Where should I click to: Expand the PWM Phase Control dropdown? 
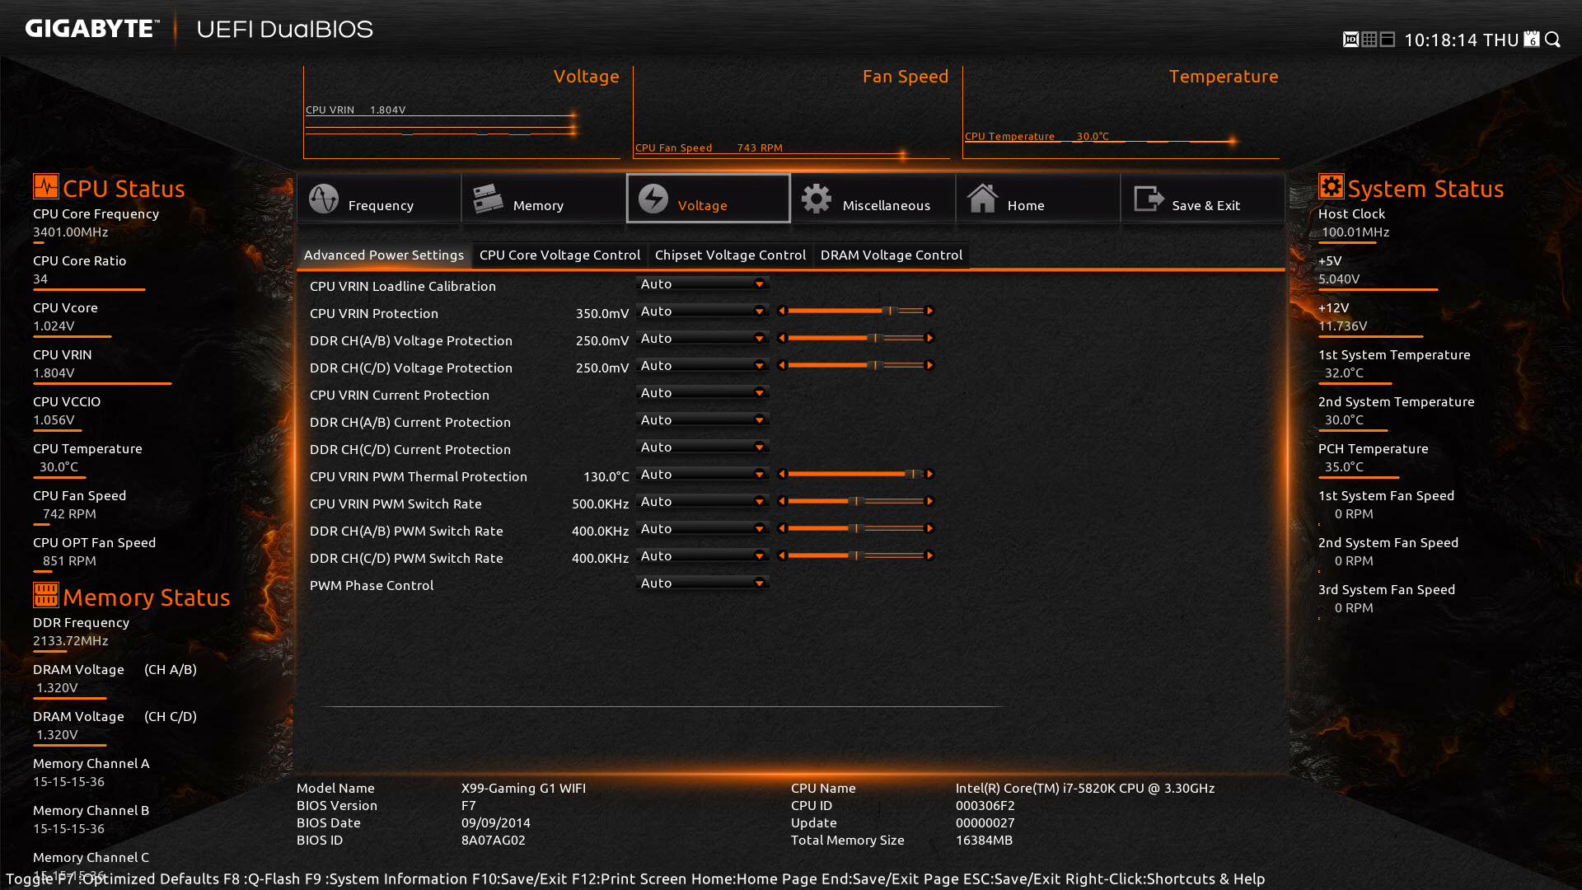point(703,583)
